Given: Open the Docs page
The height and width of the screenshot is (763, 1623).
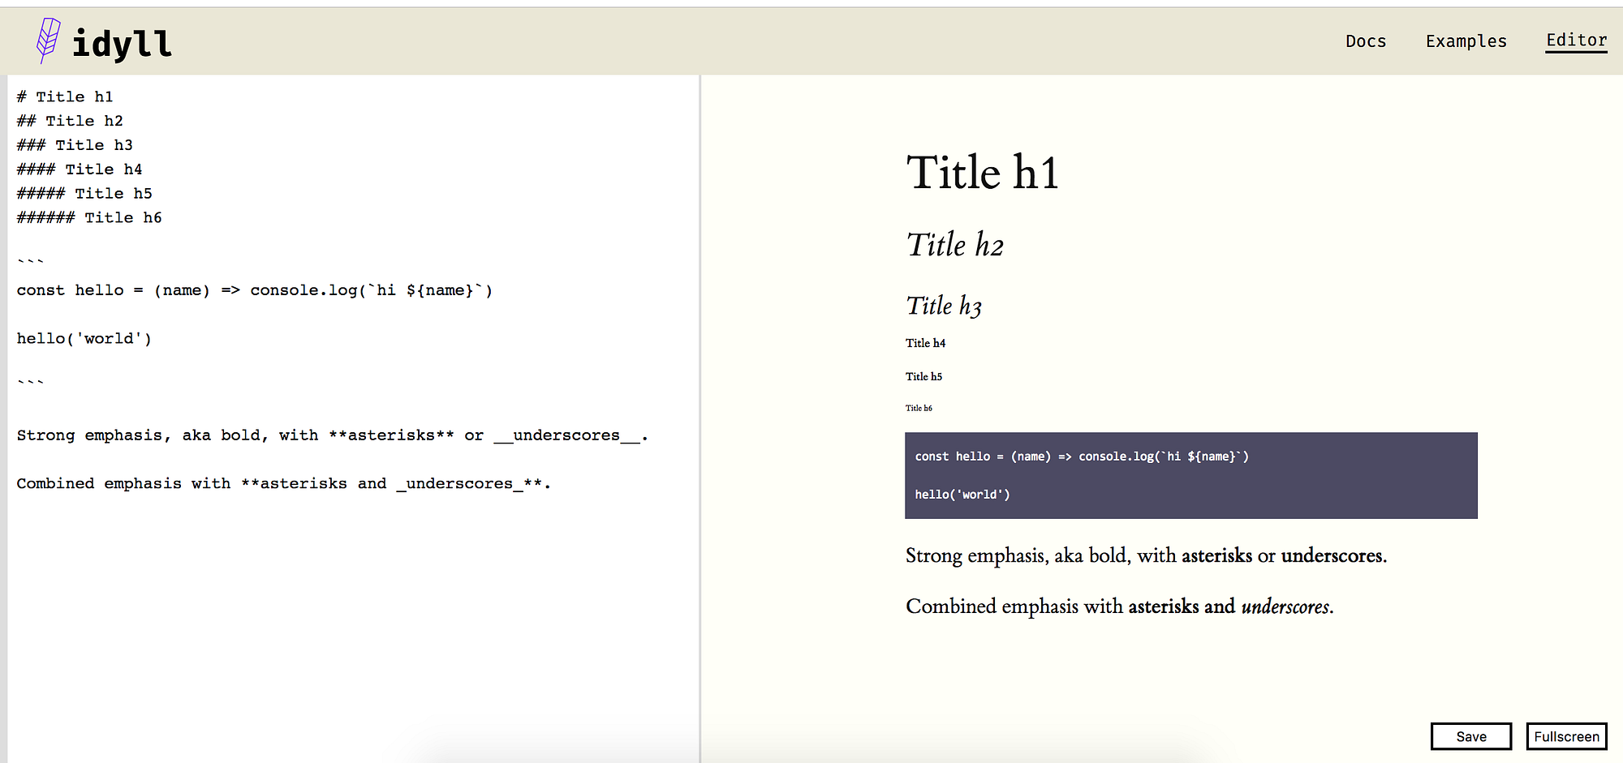Looking at the screenshot, I should 1366,41.
